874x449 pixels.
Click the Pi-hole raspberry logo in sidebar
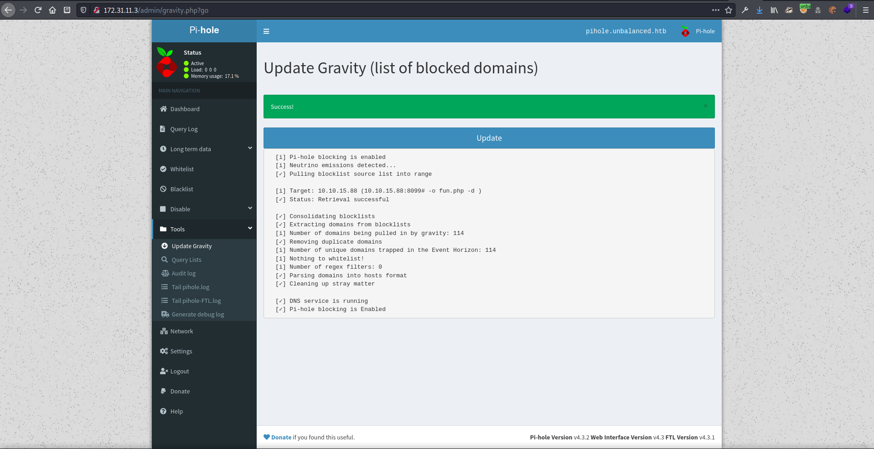pos(166,62)
